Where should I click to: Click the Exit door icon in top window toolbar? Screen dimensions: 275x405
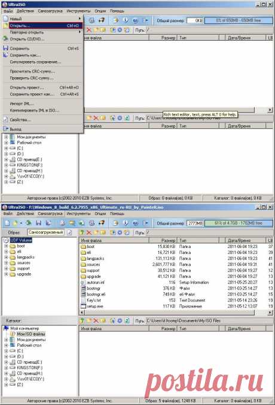(146, 20)
